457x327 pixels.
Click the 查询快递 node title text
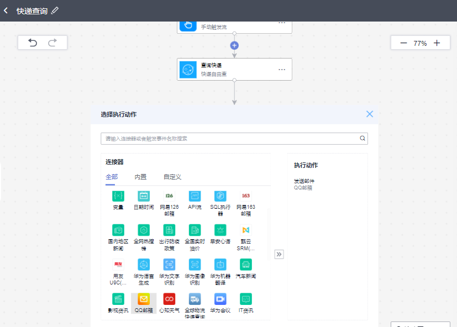pyautogui.click(x=211, y=65)
